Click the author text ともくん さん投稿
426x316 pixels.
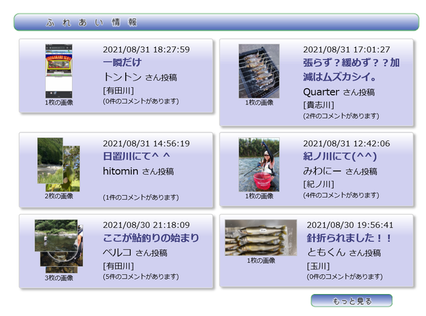(x=343, y=253)
